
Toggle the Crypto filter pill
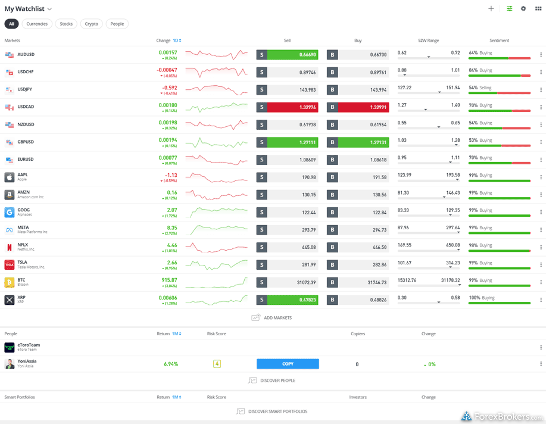91,24
